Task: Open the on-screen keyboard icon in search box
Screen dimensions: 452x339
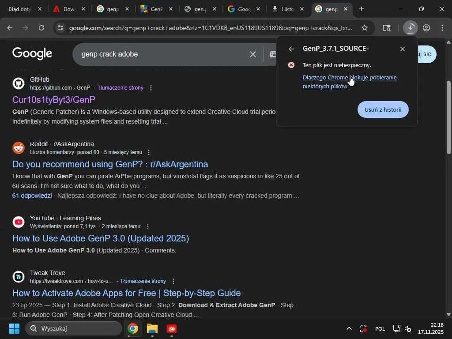Action: pyautogui.click(x=273, y=54)
